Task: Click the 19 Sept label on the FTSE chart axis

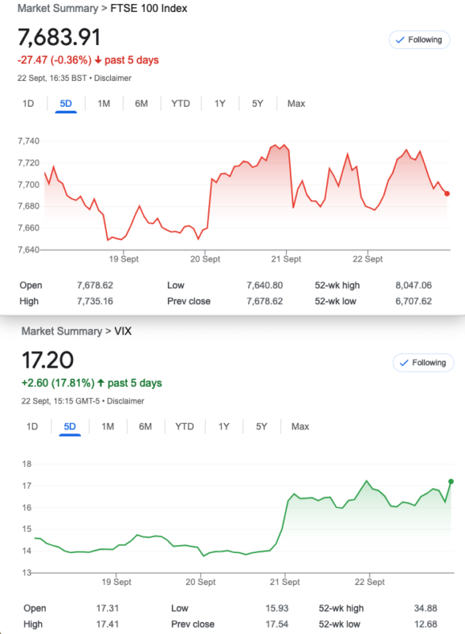Action: click(x=124, y=259)
